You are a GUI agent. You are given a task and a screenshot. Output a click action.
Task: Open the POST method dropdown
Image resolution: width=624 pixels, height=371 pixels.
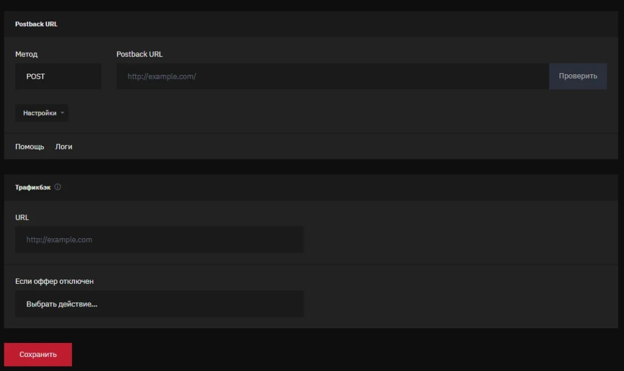[x=58, y=76]
